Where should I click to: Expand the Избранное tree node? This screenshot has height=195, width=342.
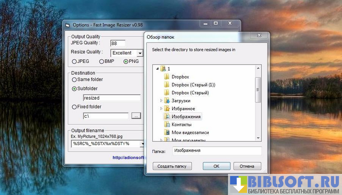coord(161,108)
